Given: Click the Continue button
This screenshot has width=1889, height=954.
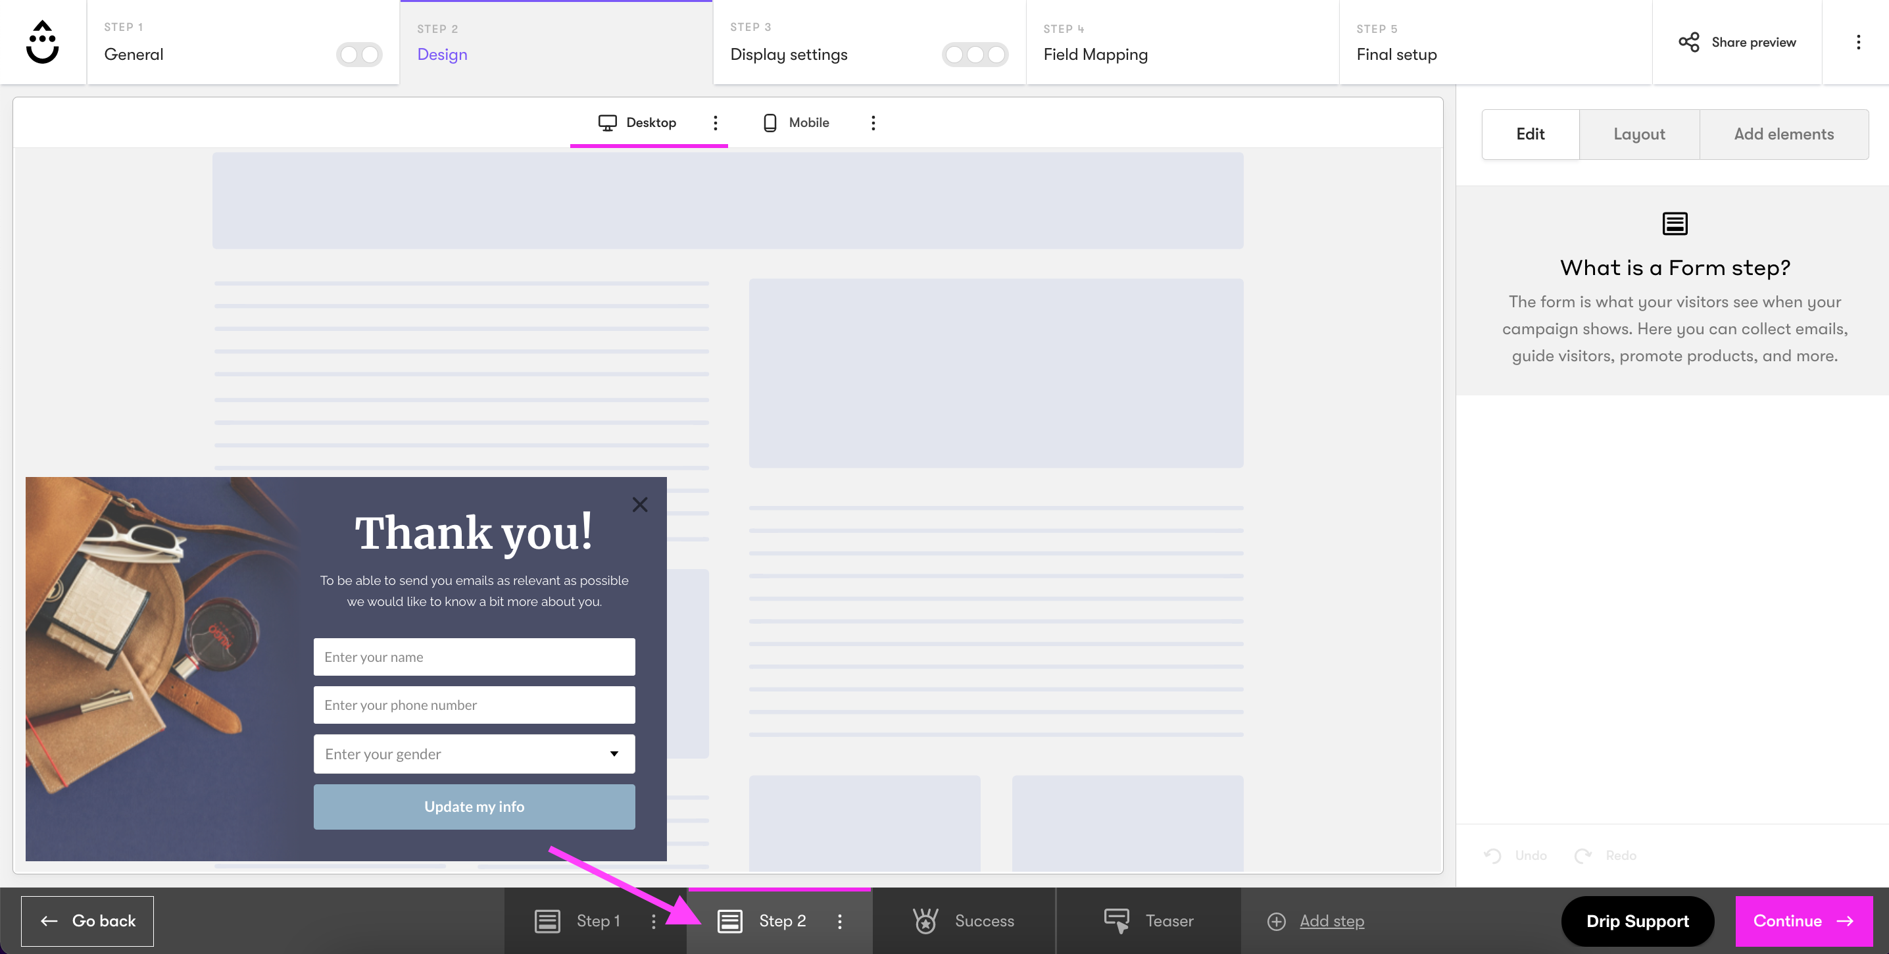Looking at the screenshot, I should (x=1804, y=921).
